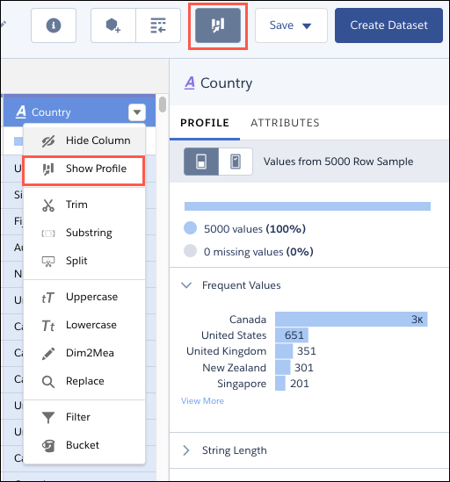
Task: Click the Canada frequency bar
Action: click(352, 319)
